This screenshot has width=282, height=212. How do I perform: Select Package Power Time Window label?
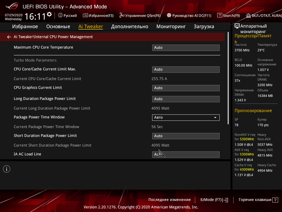click(x=39, y=117)
